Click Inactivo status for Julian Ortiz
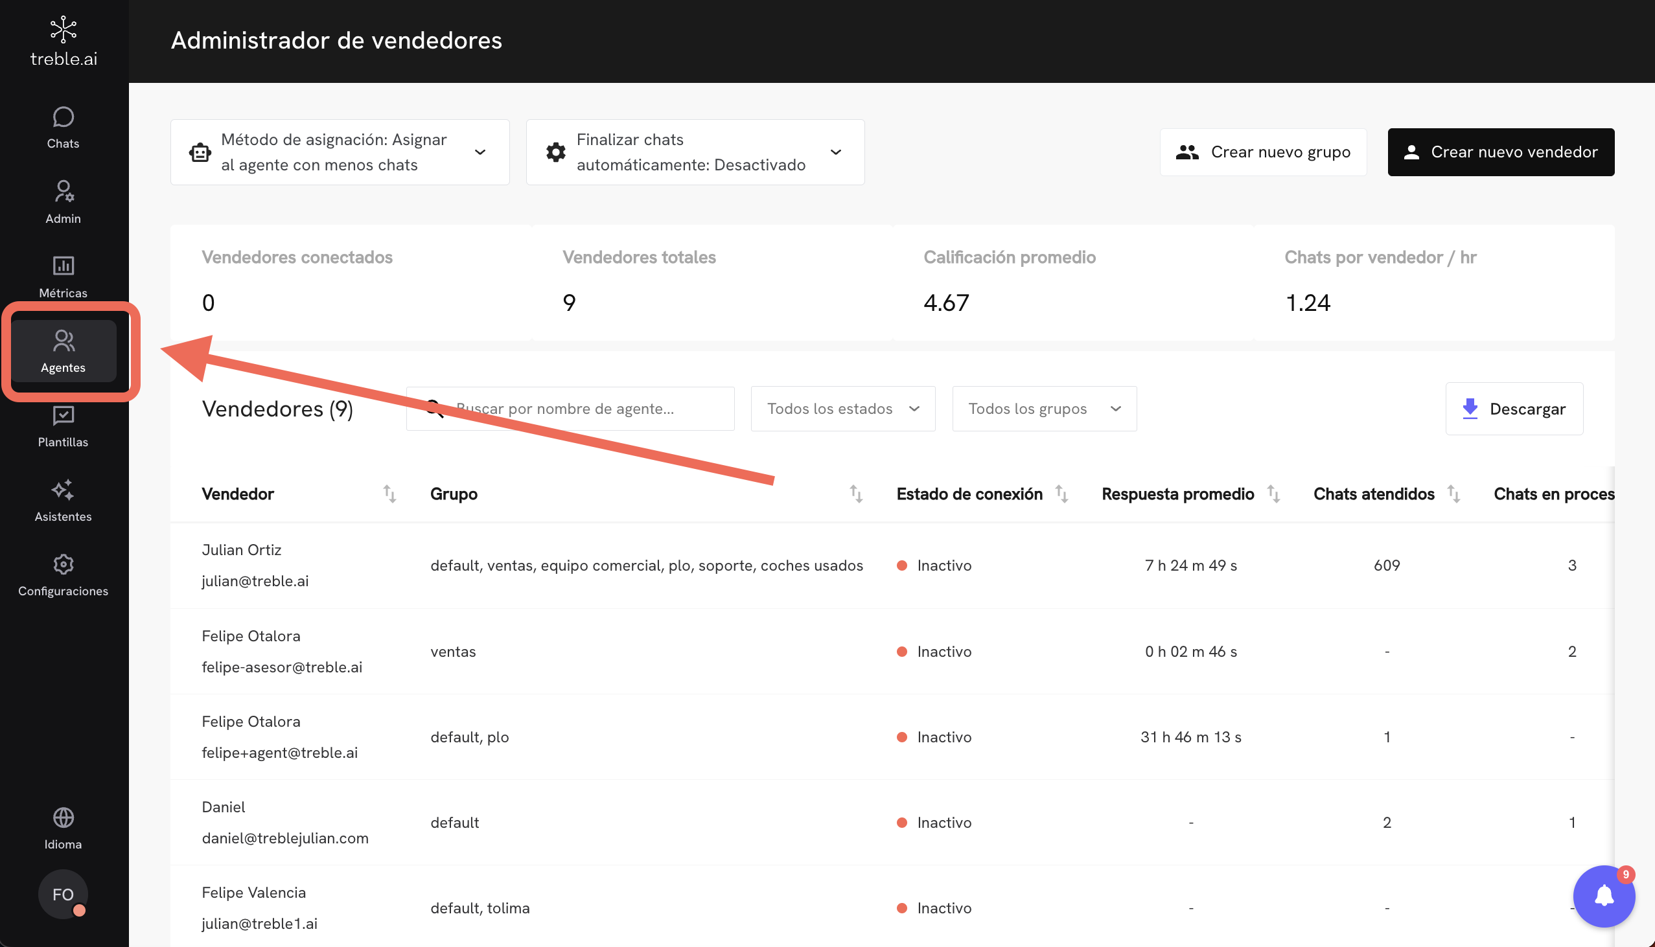This screenshot has height=947, width=1655. point(934,565)
